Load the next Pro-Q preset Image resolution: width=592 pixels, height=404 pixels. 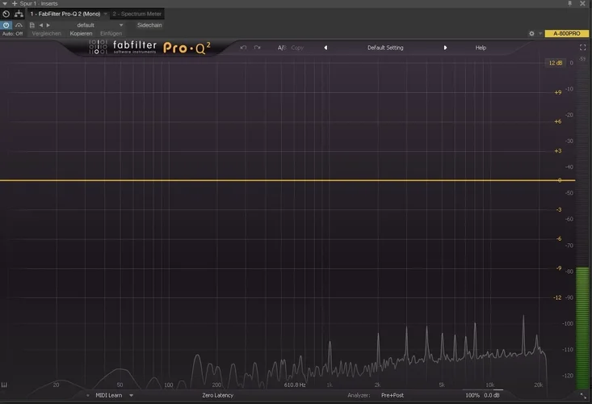446,48
